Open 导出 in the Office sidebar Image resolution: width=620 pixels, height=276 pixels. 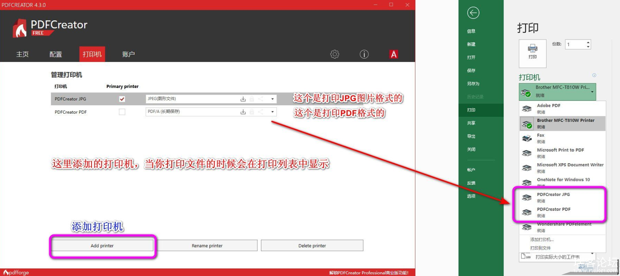pos(471,136)
